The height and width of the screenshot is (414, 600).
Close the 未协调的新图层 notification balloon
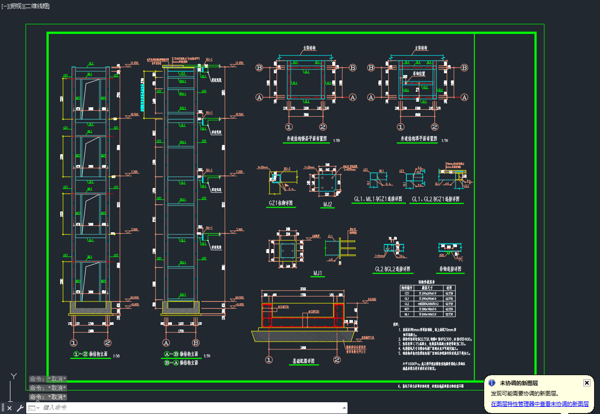[587, 383]
